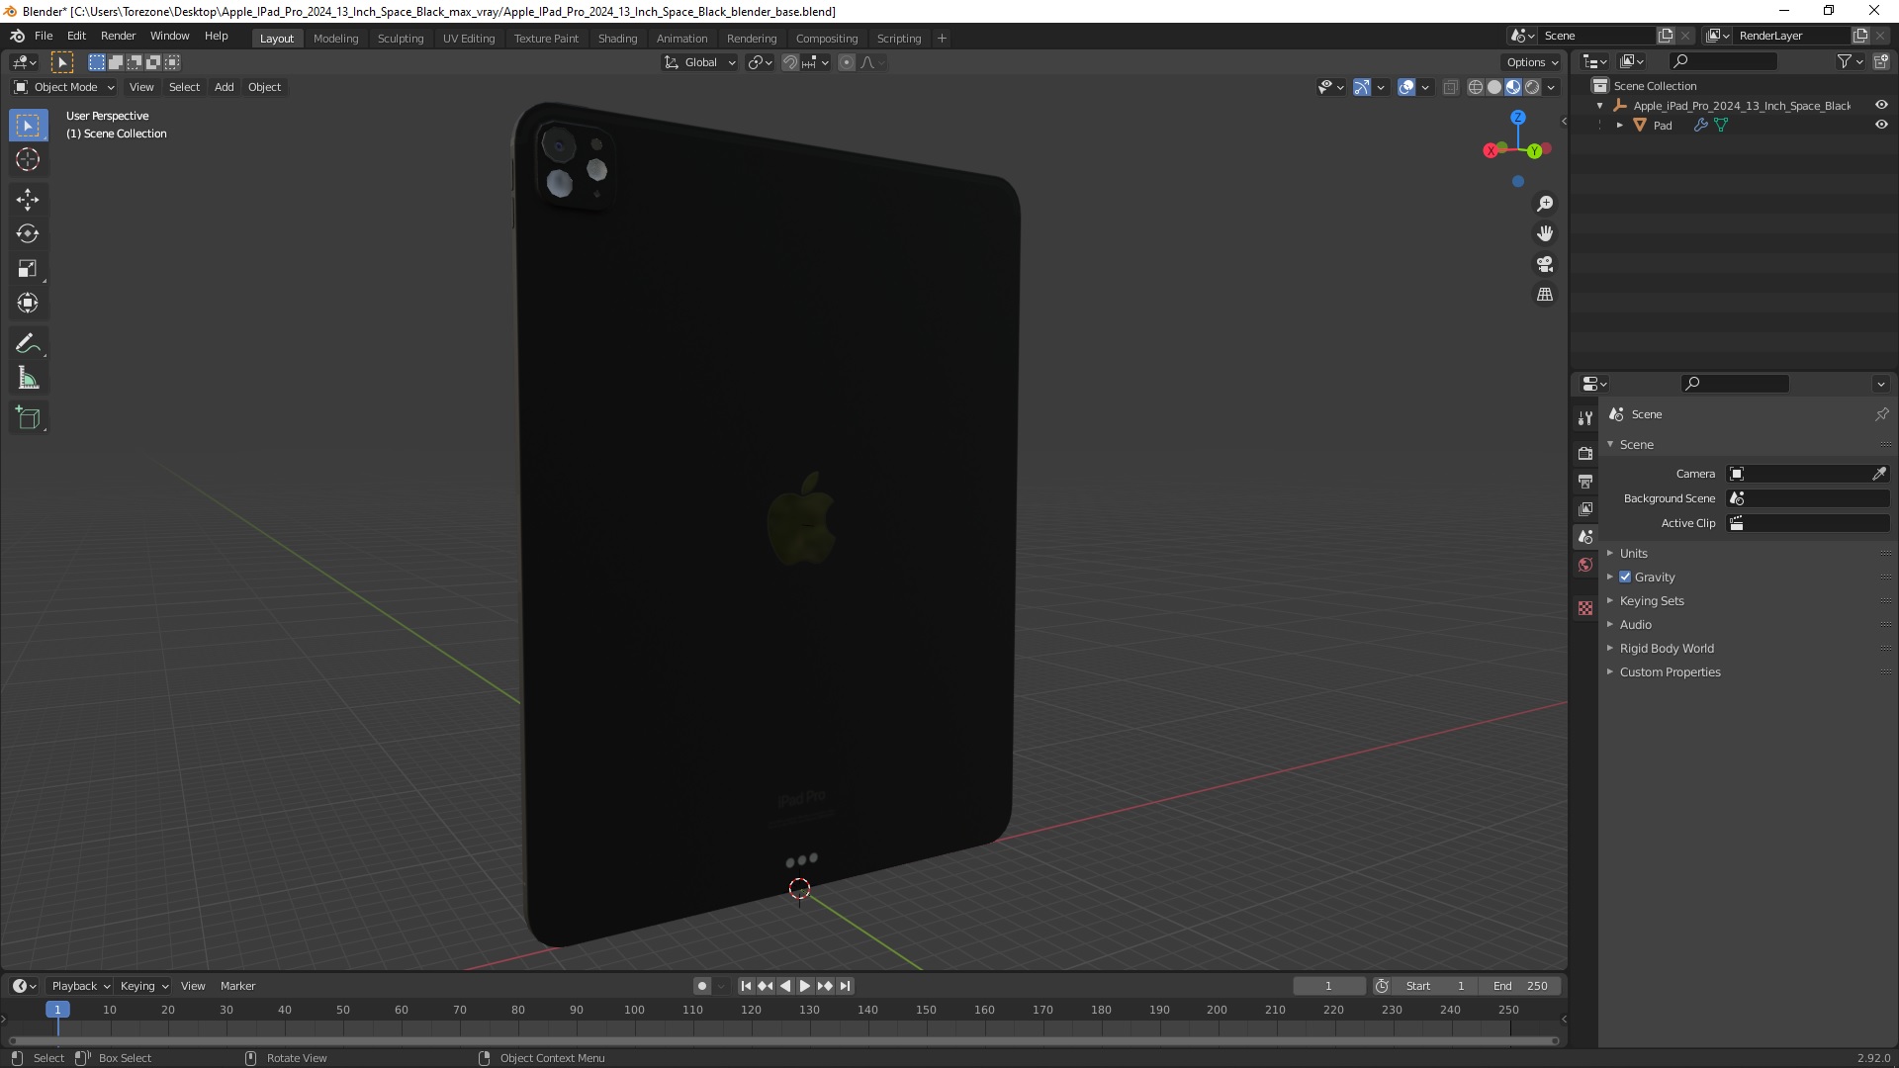
Task: Jump to the start frame
Action: coord(746,986)
